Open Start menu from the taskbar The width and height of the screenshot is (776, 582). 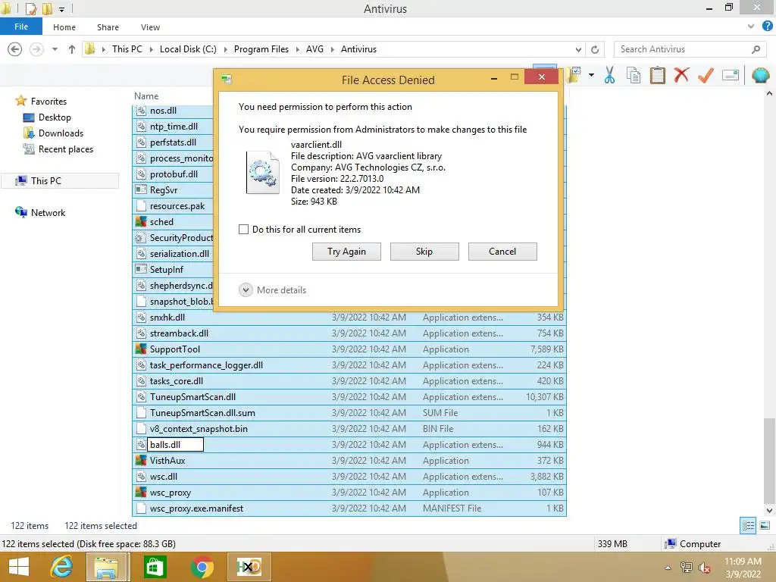tap(19, 567)
